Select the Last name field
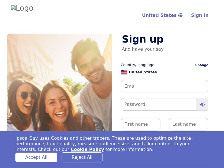 point(188,124)
